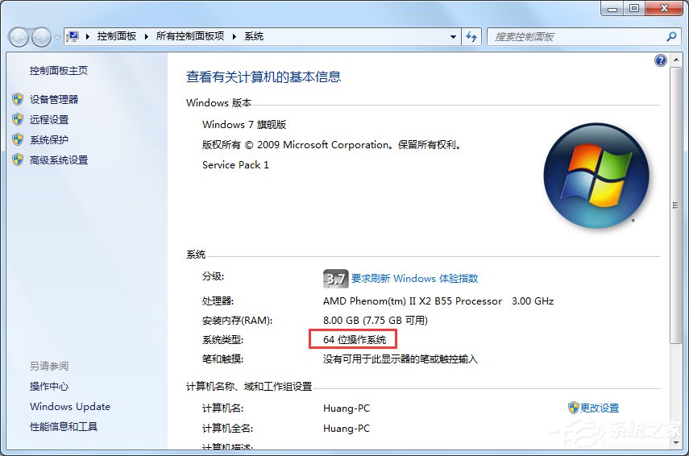This screenshot has width=689, height=456.
Task: Click the text 64 位操作系统
Action: (354, 340)
